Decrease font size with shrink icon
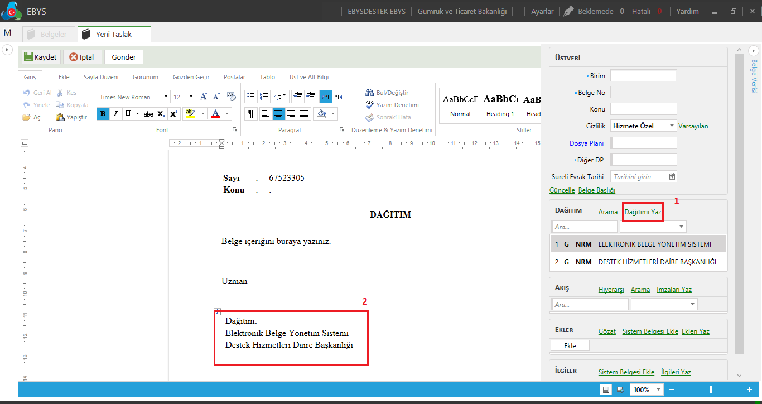 coord(218,97)
